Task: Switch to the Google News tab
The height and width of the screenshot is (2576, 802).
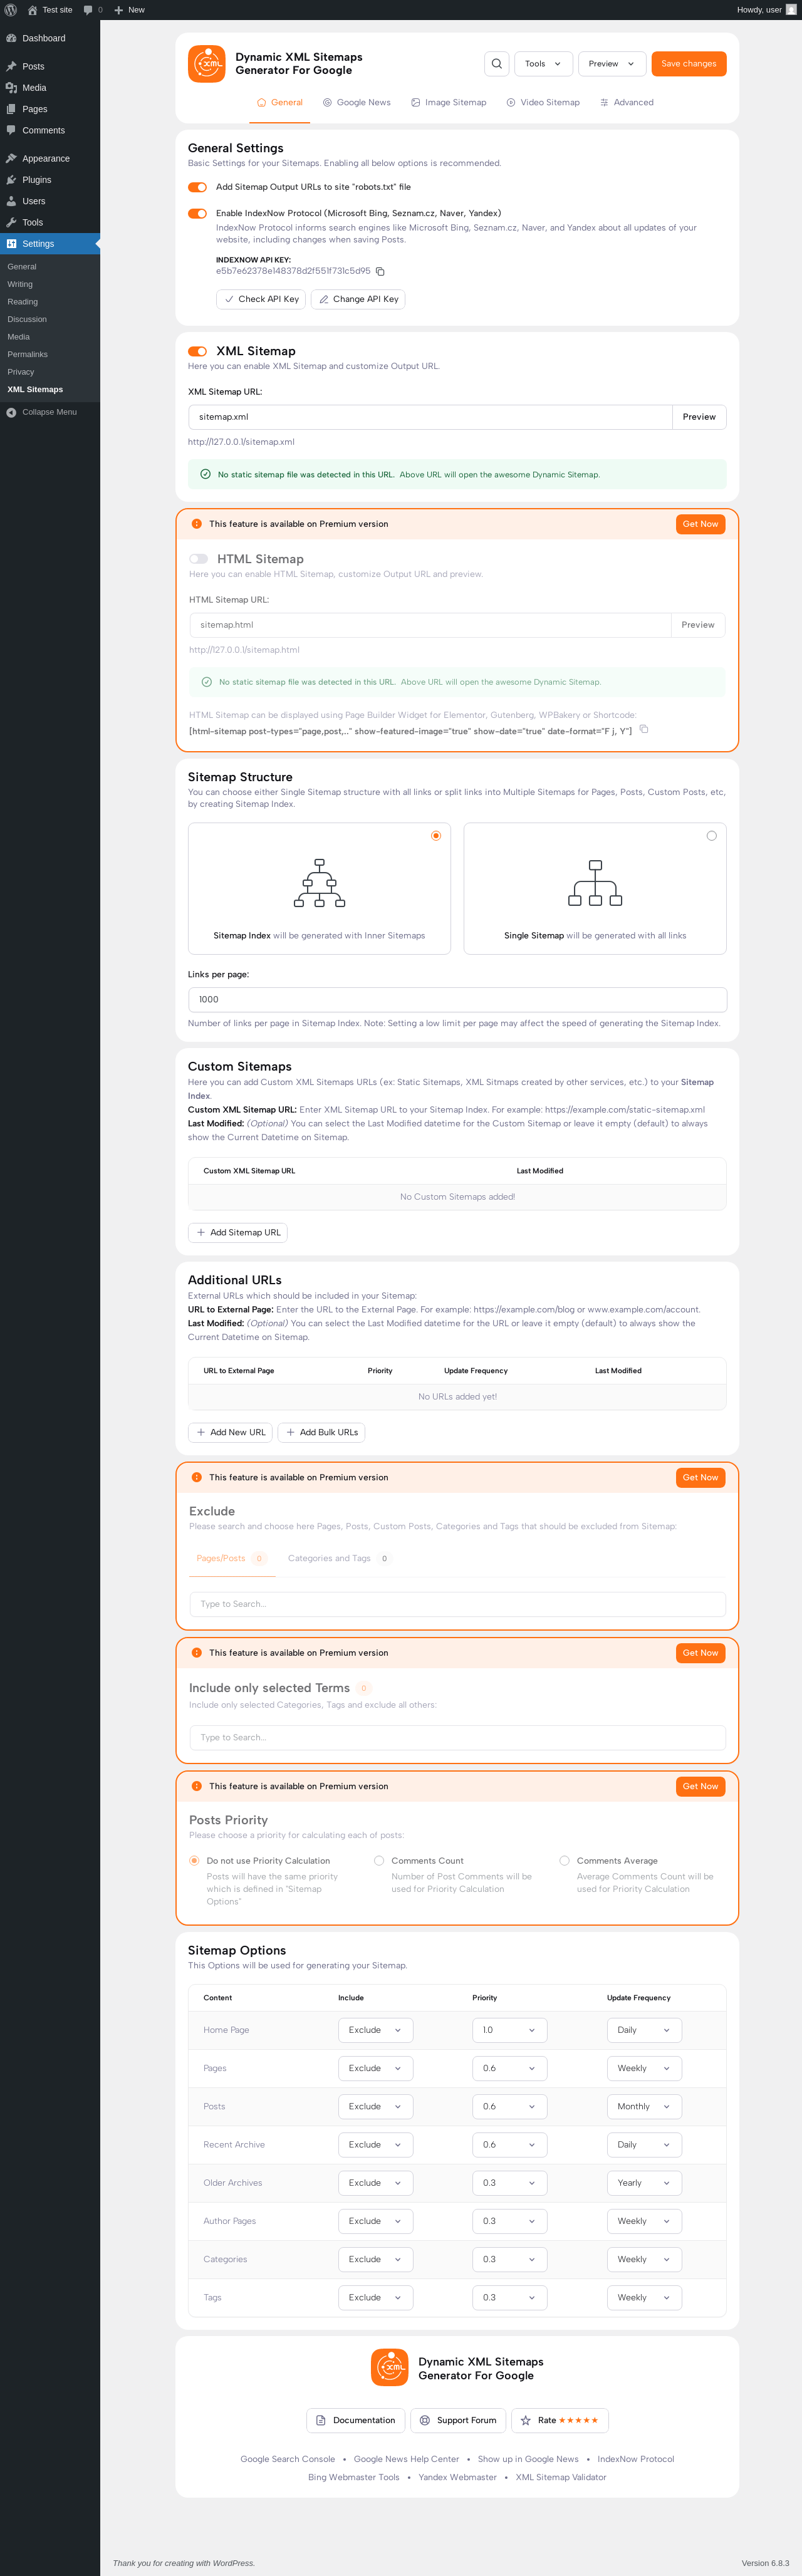Action: pyautogui.click(x=356, y=102)
